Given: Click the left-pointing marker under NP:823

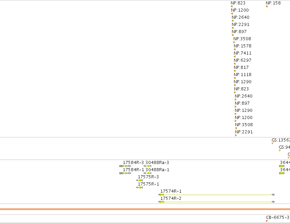Looking at the screenshot, I should (231, 7).
